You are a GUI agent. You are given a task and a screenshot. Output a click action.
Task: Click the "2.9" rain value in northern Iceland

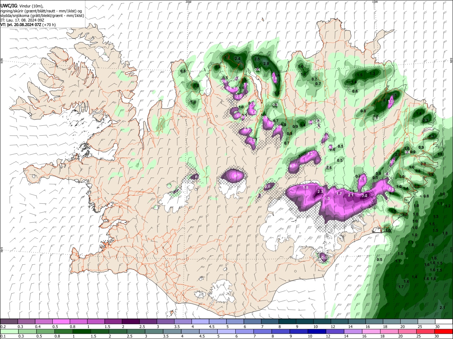pos(266,64)
